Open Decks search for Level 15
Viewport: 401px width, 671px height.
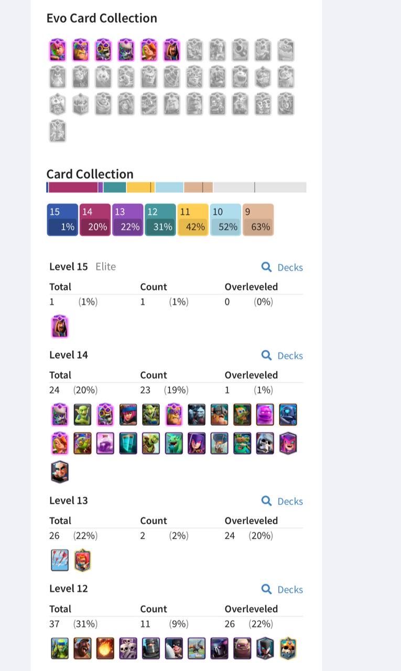[x=282, y=267]
